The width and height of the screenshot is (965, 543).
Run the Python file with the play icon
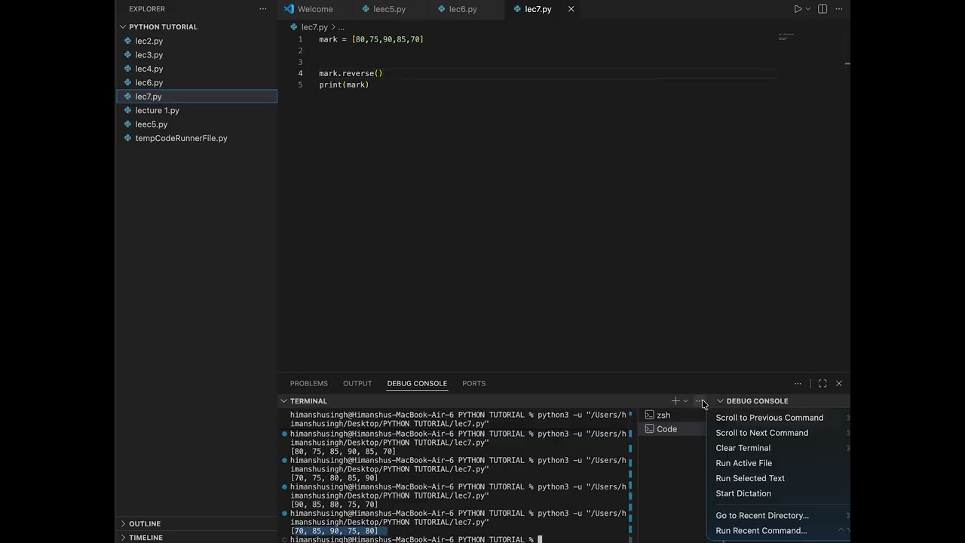point(798,9)
